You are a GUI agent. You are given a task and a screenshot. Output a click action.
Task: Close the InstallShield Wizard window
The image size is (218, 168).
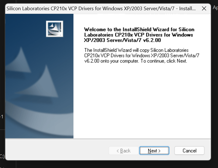204,9
